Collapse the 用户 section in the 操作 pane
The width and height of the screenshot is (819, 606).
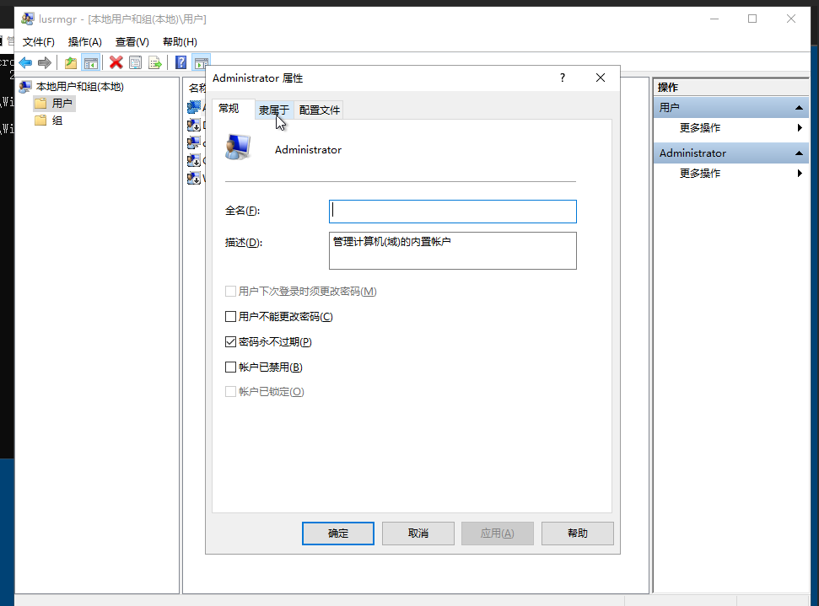point(799,108)
